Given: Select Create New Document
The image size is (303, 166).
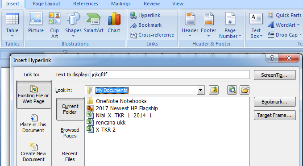Looking at the screenshot, I should point(33,153).
